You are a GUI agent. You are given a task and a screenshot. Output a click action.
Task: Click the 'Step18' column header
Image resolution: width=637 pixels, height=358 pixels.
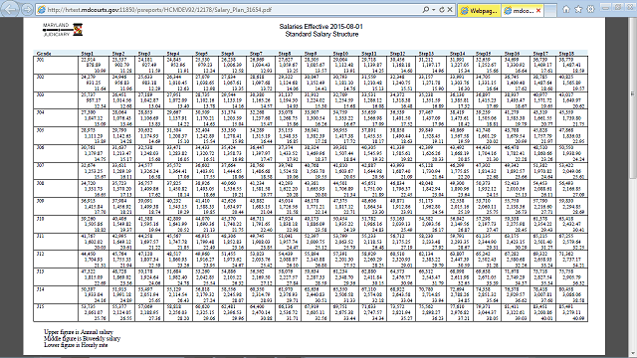tap(566, 53)
